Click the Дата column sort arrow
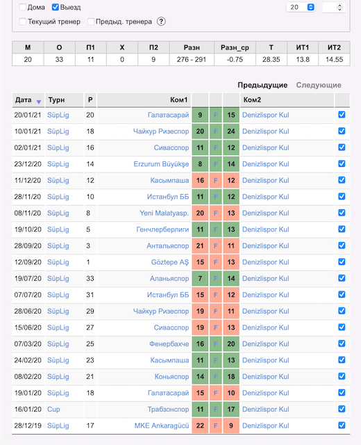This screenshot has width=361, height=445. [39, 102]
